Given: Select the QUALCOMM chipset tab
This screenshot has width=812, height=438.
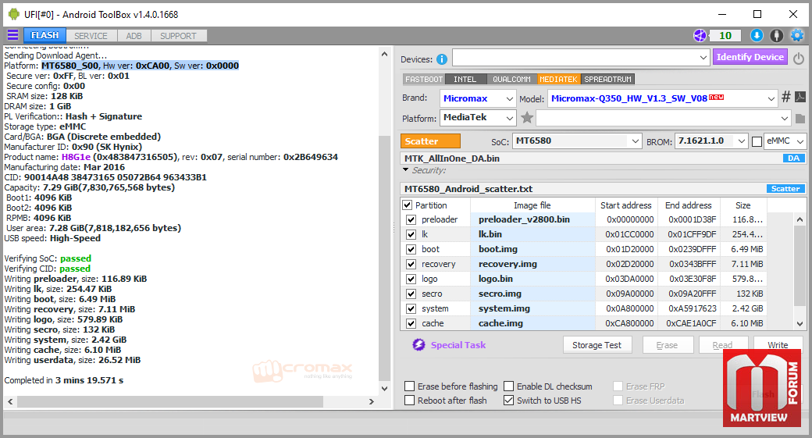Looking at the screenshot, I should (x=511, y=79).
